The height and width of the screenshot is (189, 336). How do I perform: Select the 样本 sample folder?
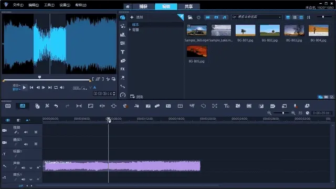point(135,25)
